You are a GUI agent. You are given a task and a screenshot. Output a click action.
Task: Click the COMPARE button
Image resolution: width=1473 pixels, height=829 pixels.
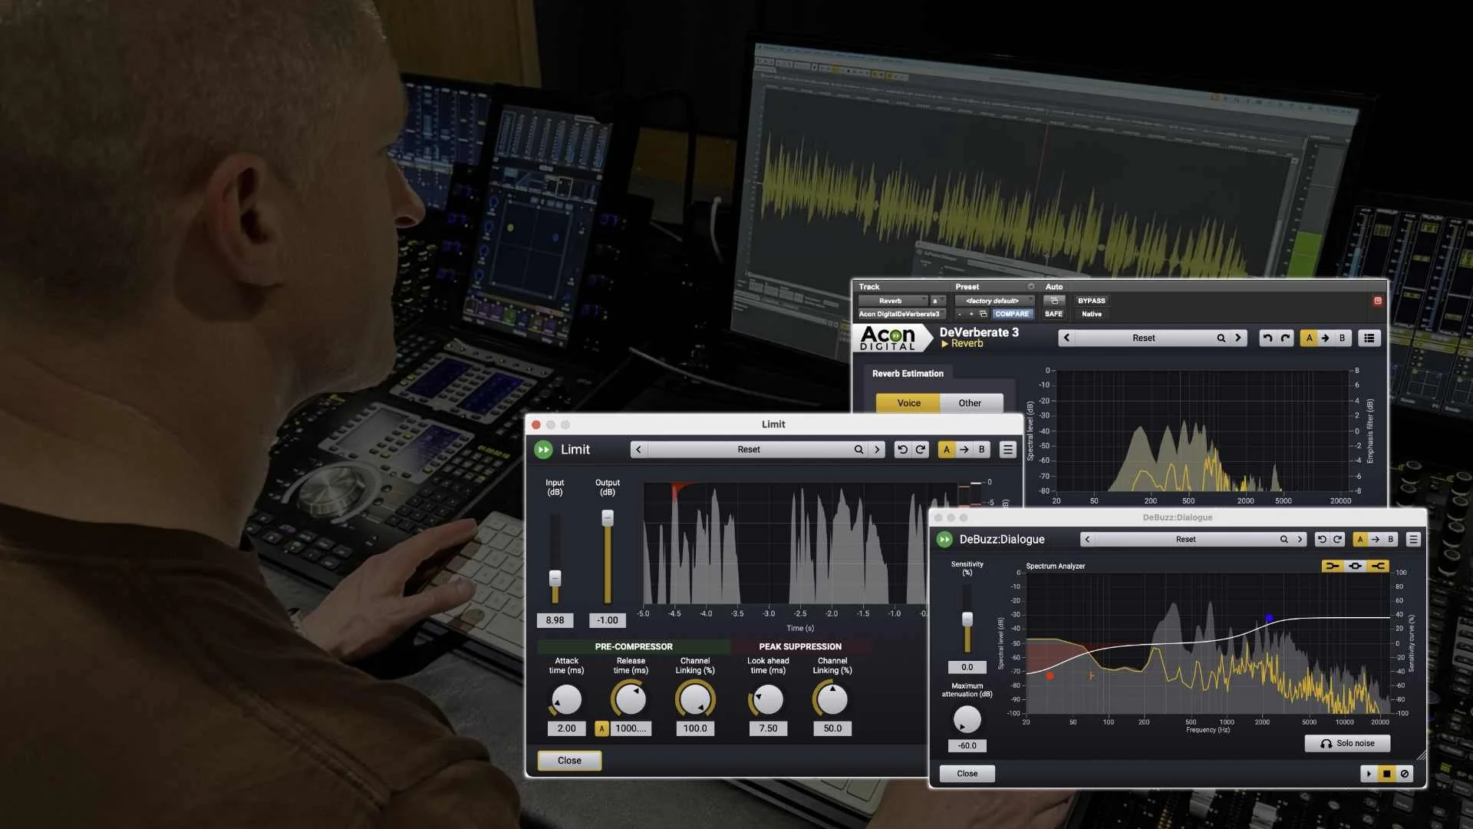1012,314
